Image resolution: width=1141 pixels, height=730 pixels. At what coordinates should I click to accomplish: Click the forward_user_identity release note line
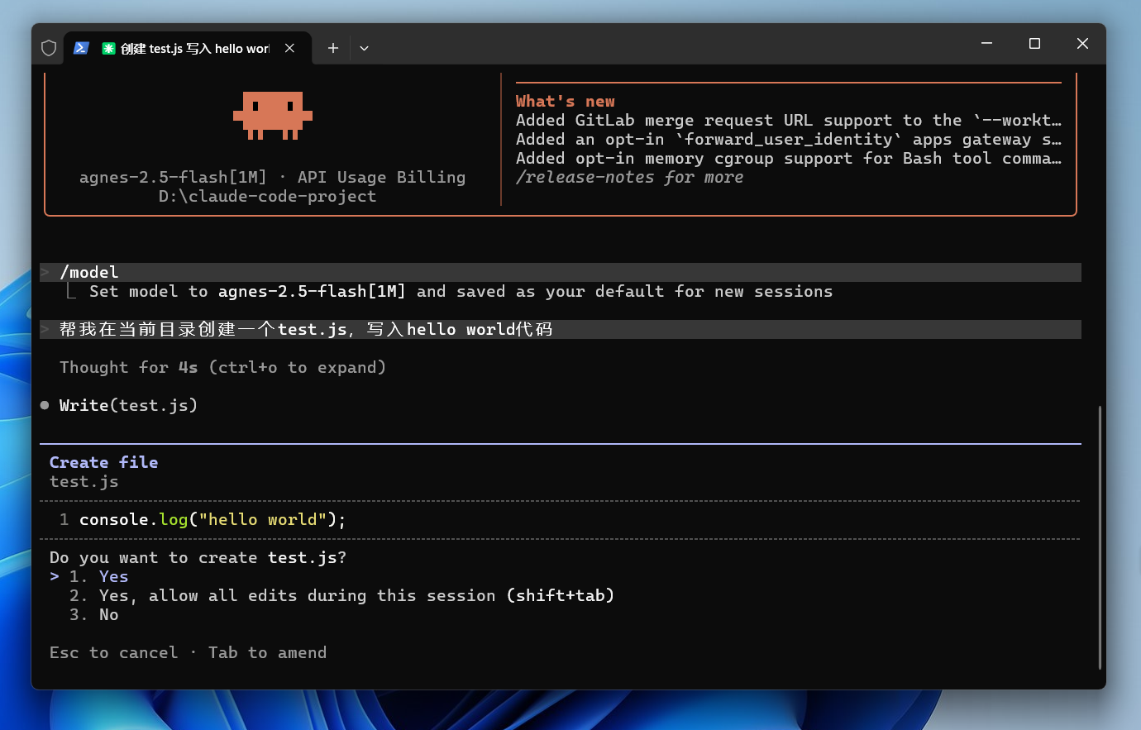click(789, 139)
